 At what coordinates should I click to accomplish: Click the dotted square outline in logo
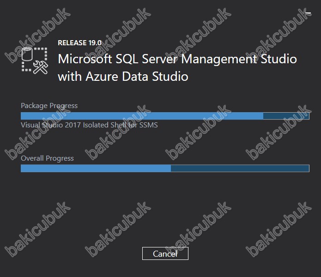(35, 60)
